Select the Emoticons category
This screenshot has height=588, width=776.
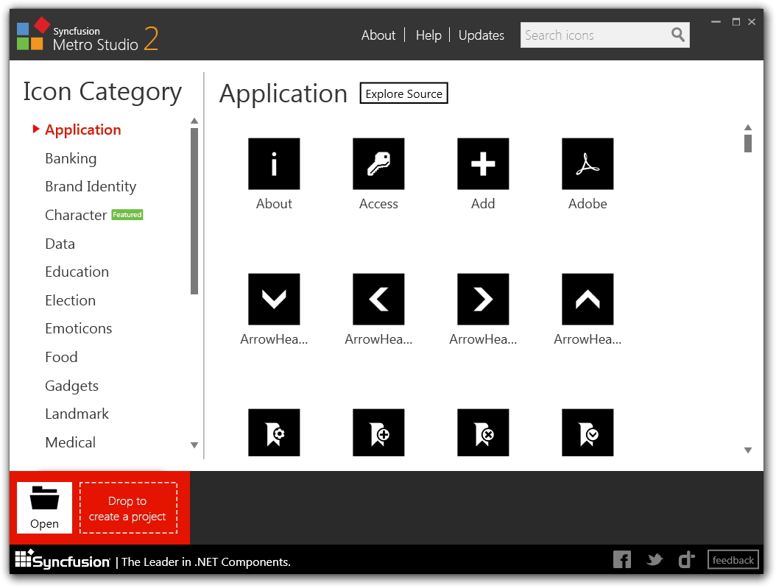click(x=78, y=328)
